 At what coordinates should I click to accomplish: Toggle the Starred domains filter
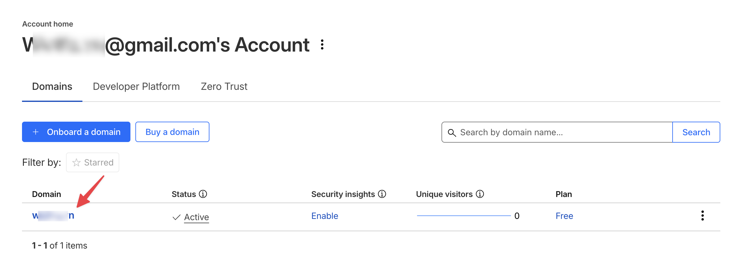[x=92, y=162]
